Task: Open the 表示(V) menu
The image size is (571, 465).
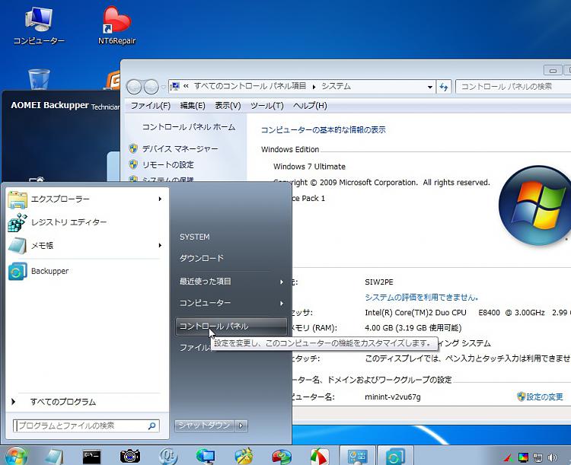Action: pos(228,106)
